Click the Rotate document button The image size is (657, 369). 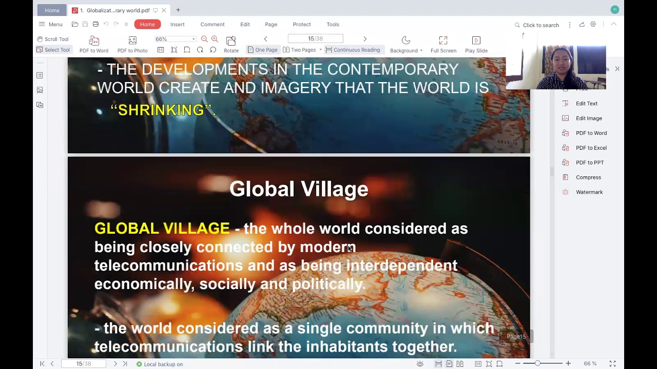coord(231,45)
